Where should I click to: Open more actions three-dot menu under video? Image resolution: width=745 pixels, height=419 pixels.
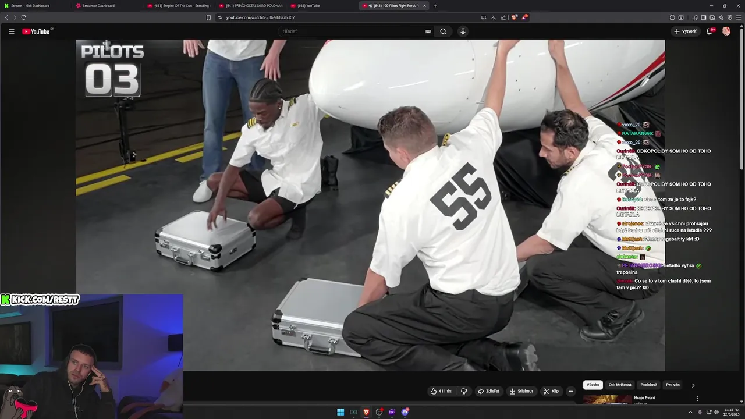point(571,391)
